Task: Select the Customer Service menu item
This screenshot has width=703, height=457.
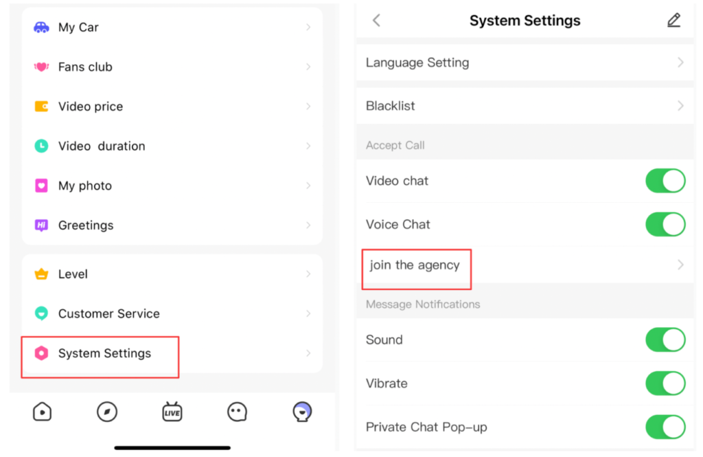Action: pyautogui.click(x=108, y=313)
